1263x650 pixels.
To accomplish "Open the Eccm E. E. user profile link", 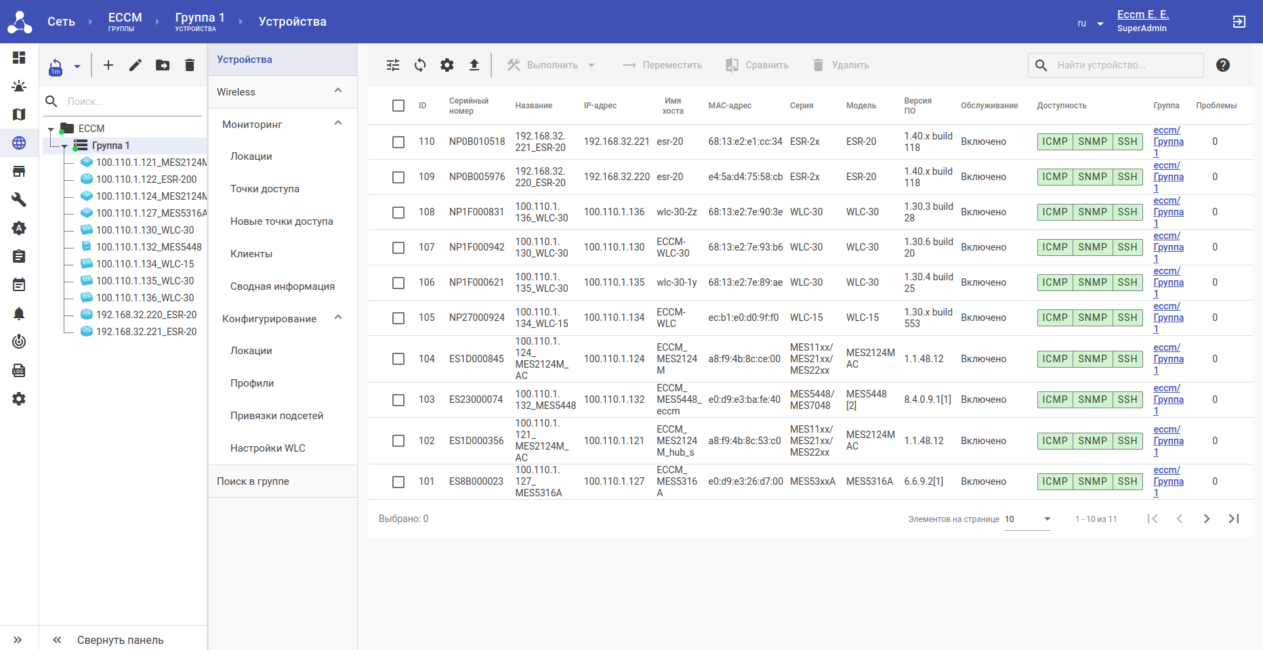I will click(x=1143, y=14).
